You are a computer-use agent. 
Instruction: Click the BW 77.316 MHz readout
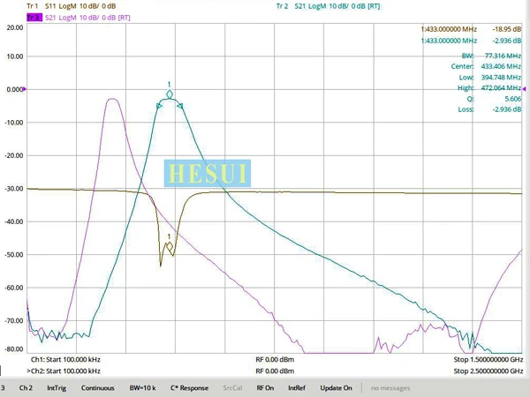[x=491, y=56]
